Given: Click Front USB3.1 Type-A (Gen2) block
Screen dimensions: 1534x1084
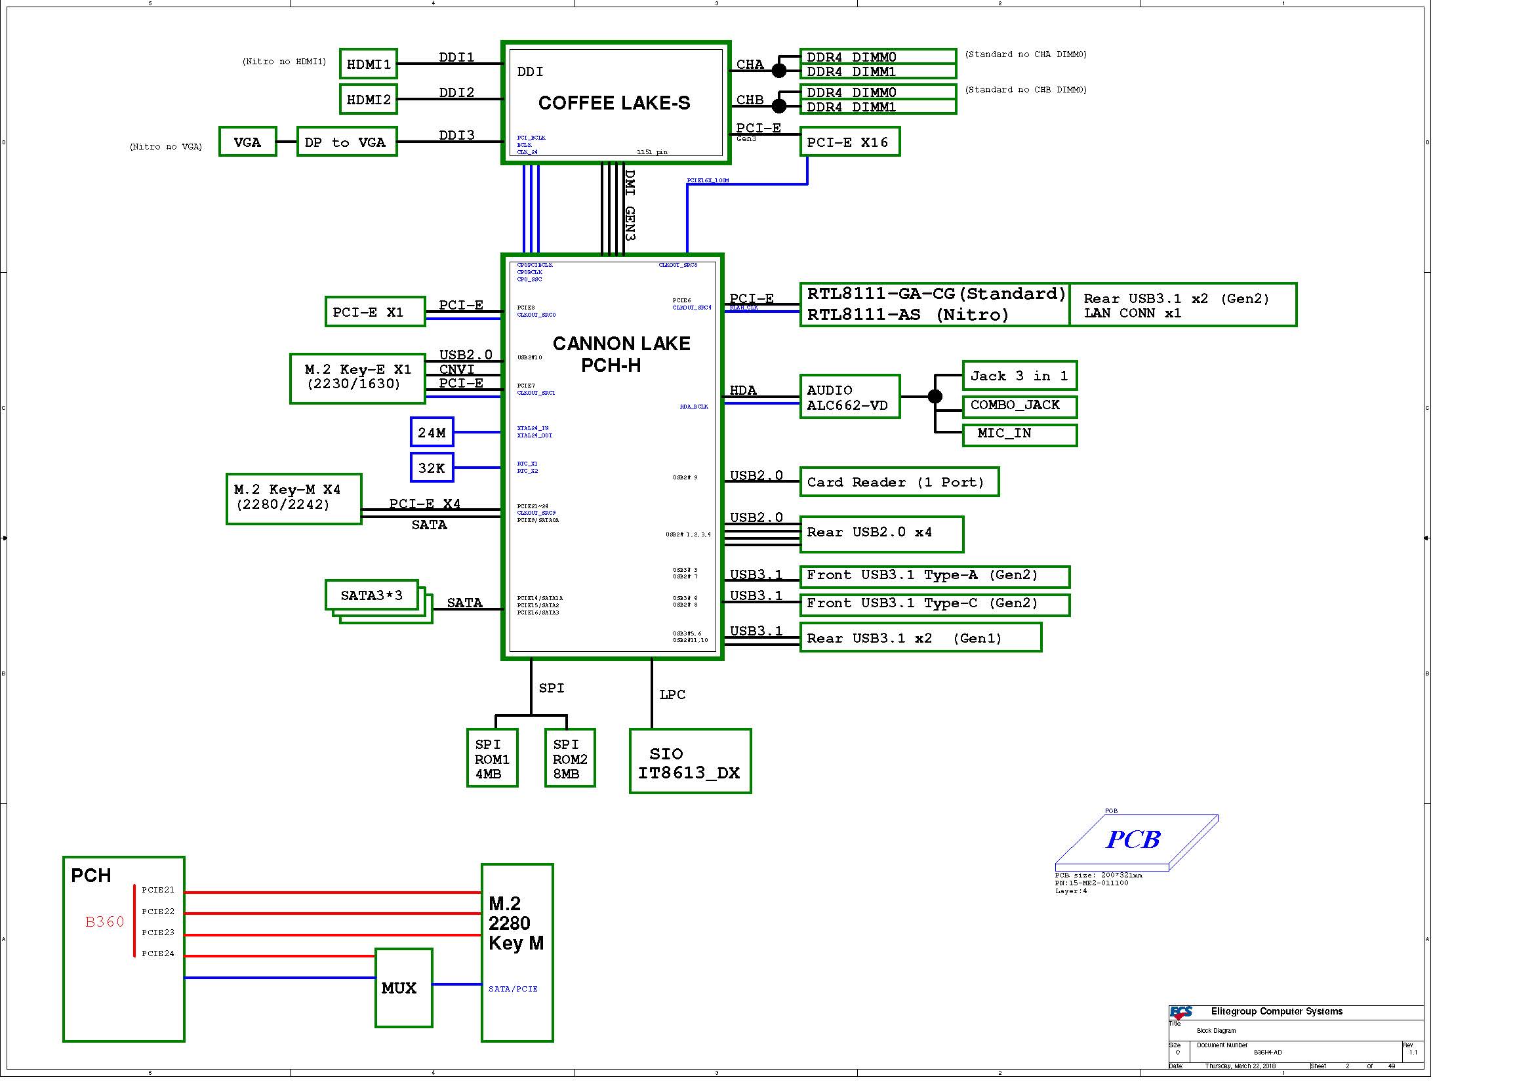Looking at the screenshot, I should coord(935,576).
